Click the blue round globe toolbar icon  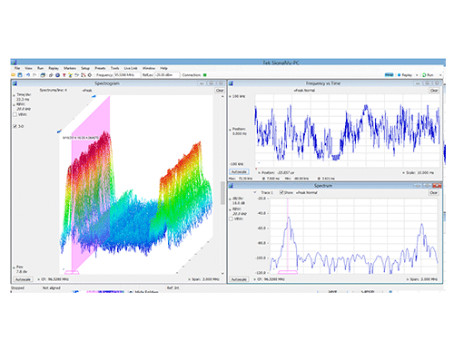point(57,75)
